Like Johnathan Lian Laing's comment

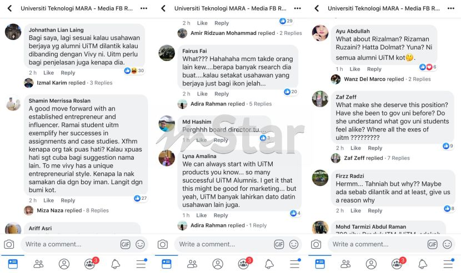tap(48, 73)
